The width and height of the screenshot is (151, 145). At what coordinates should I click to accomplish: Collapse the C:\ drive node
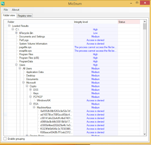point(13,29)
